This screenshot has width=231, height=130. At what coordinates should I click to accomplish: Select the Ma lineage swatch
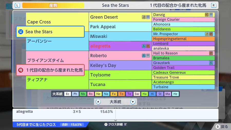click(168, 94)
